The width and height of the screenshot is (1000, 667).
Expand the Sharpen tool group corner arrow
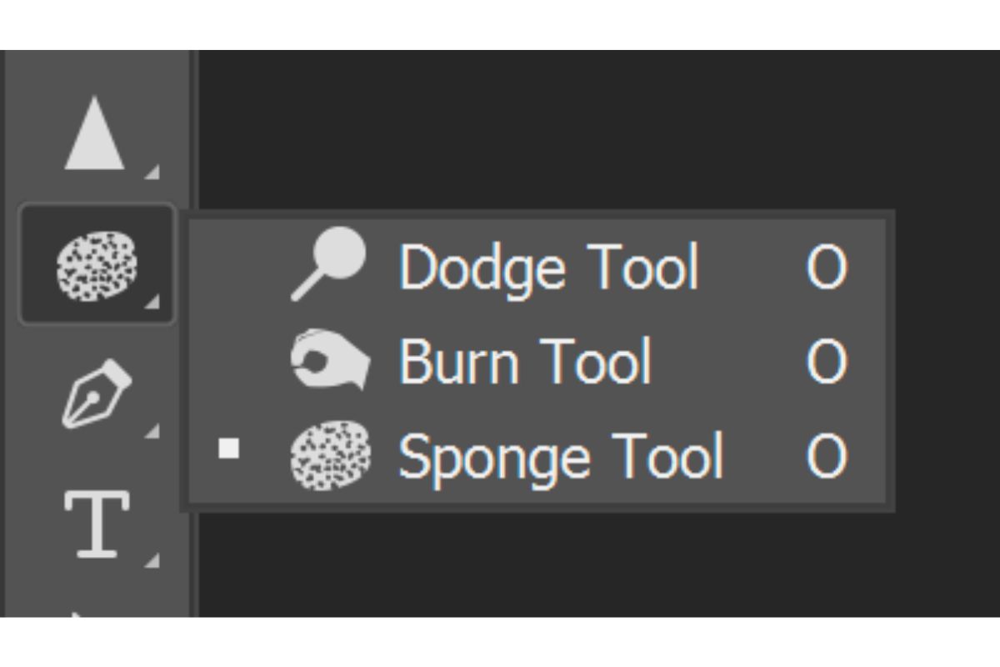pos(152,172)
